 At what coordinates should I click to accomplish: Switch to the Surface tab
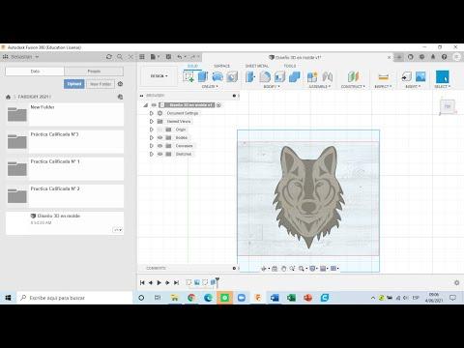221,66
